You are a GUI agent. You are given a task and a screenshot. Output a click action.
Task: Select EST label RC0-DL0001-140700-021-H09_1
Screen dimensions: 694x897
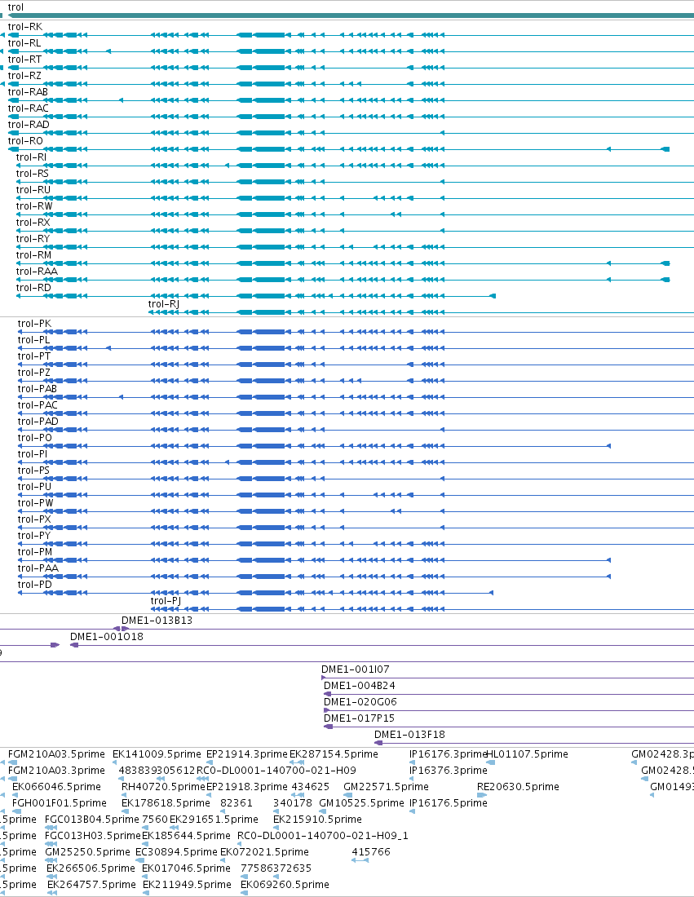pos(323,836)
